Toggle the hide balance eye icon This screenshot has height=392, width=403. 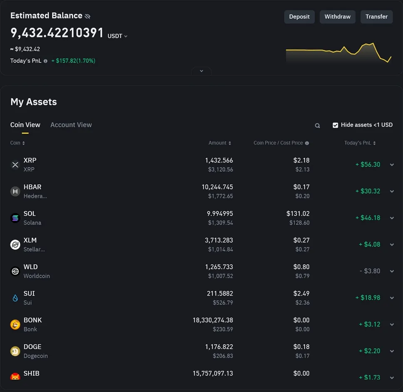(x=87, y=17)
